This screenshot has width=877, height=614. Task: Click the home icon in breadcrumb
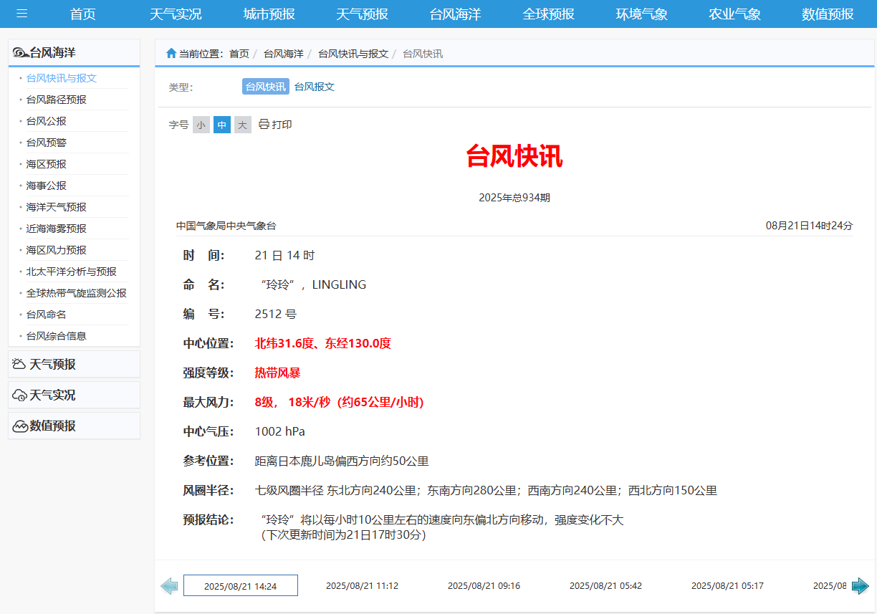coord(171,53)
